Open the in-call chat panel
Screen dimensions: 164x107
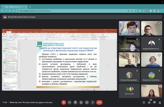tap(155, 102)
